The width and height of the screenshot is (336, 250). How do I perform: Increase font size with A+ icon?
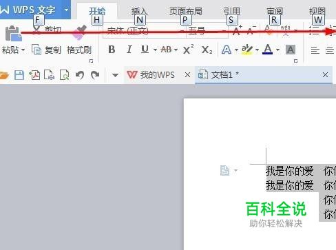[x=237, y=30]
